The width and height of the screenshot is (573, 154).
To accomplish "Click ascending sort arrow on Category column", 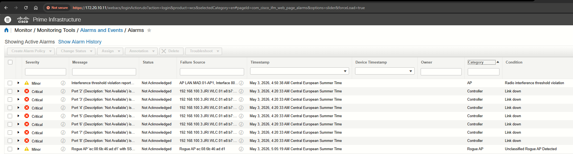I will (x=498, y=62).
